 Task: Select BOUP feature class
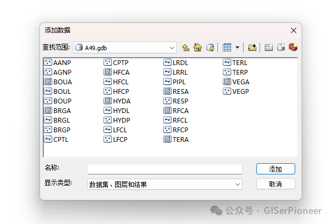click(x=58, y=101)
